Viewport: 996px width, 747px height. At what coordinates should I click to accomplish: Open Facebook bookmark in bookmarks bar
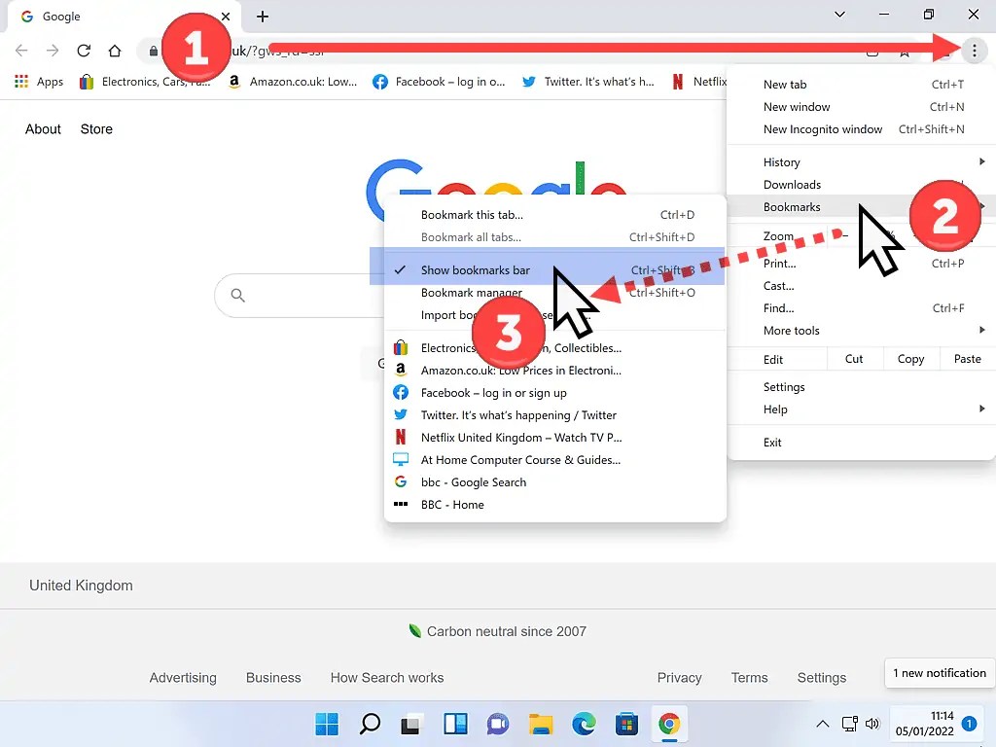439,82
